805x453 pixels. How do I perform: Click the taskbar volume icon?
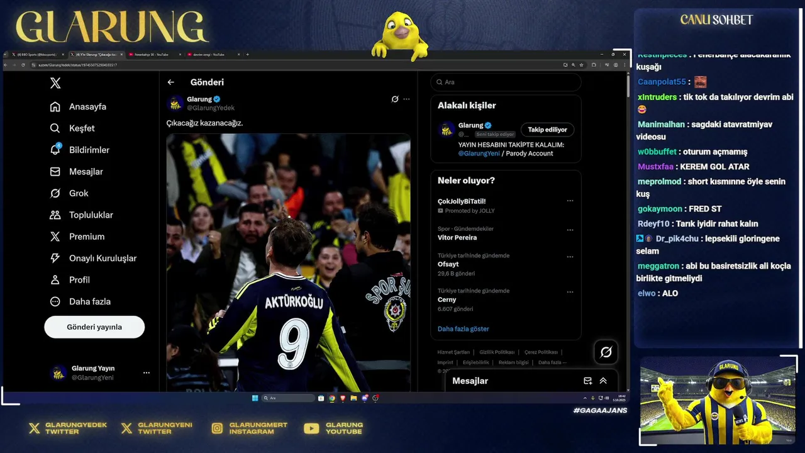(607, 398)
